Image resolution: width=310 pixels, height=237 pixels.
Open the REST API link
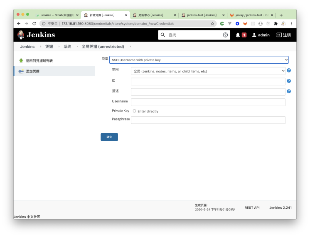click(252, 207)
